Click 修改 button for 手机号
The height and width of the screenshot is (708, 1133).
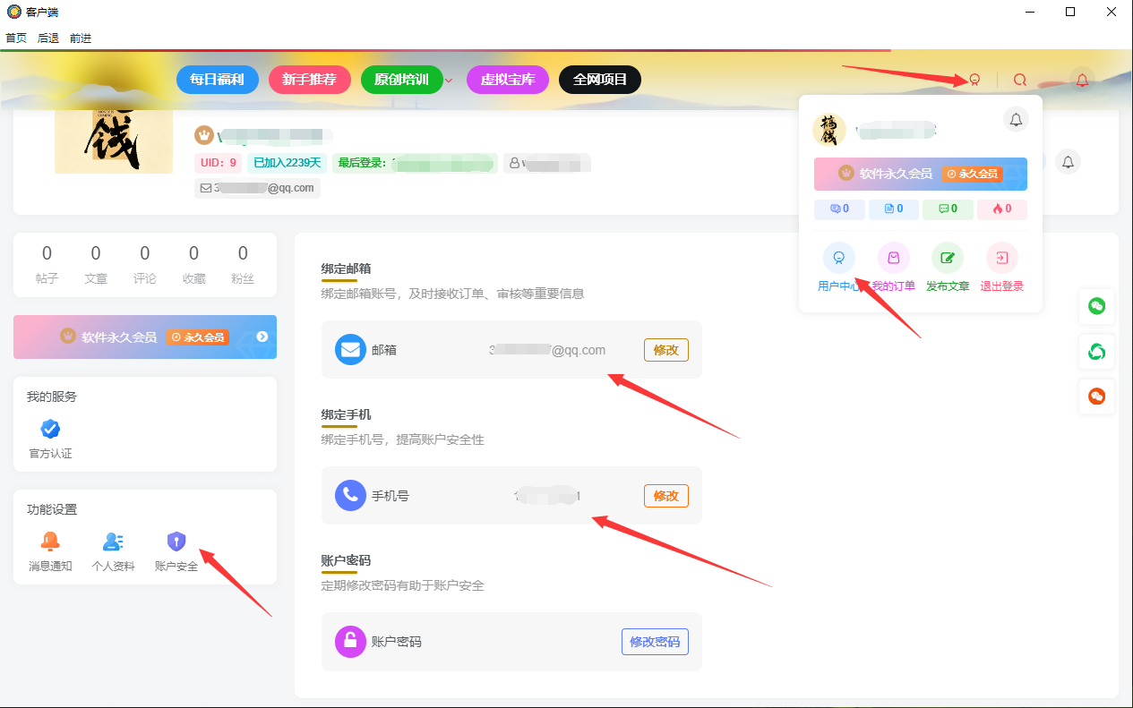[665, 496]
